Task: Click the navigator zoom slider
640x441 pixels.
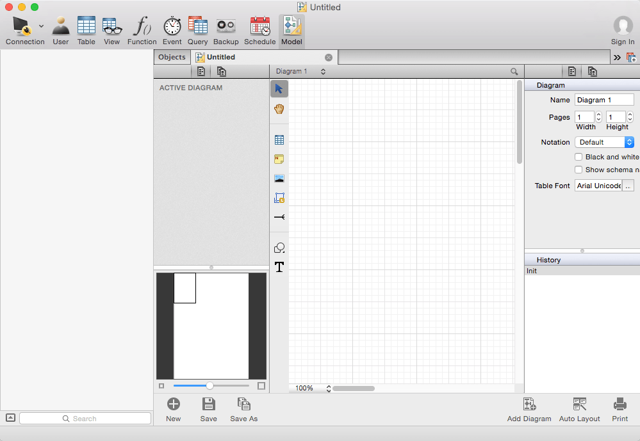Action: click(209, 386)
